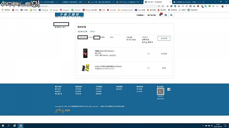Switch to the 'reno 10倍' browser tab

tap(101, 2)
